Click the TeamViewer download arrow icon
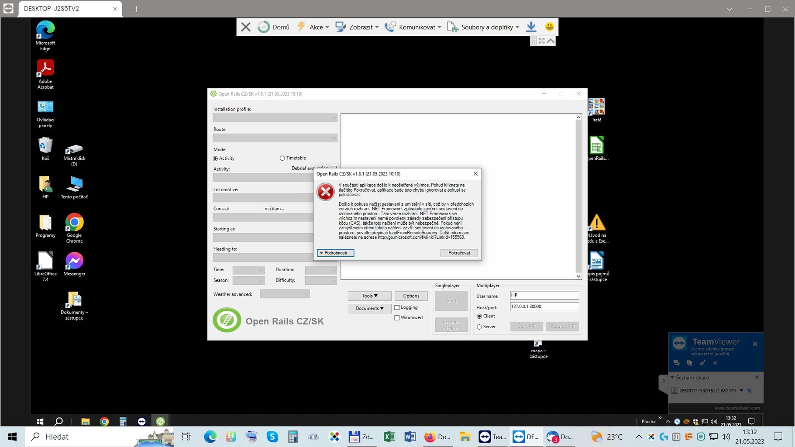 click(531, 27)
